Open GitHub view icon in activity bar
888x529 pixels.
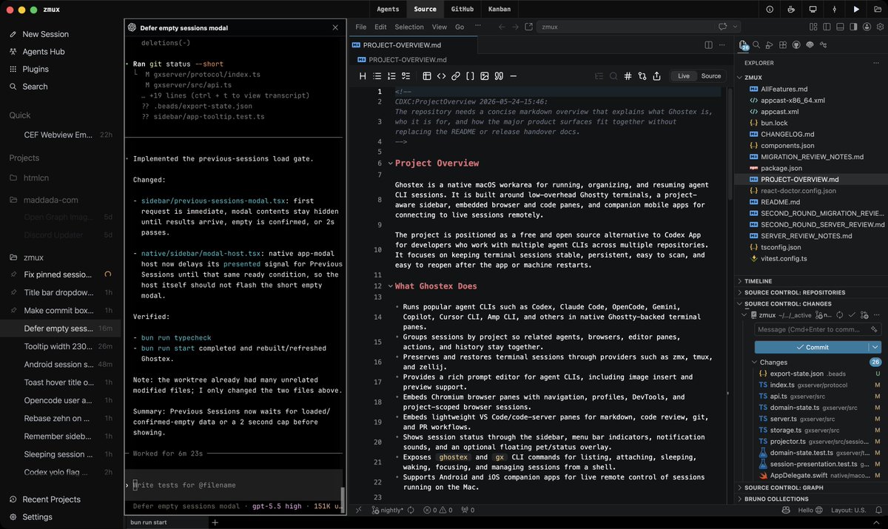pos(796,44)
